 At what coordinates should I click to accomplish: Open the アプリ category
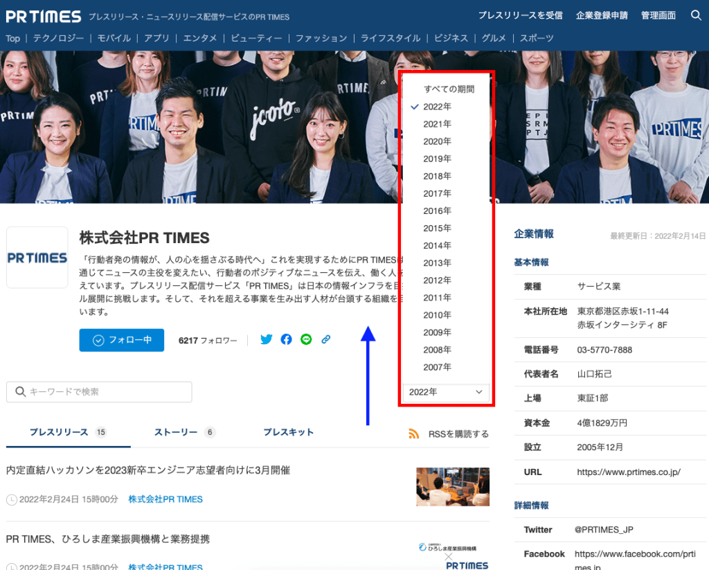(x=156, y=39)
